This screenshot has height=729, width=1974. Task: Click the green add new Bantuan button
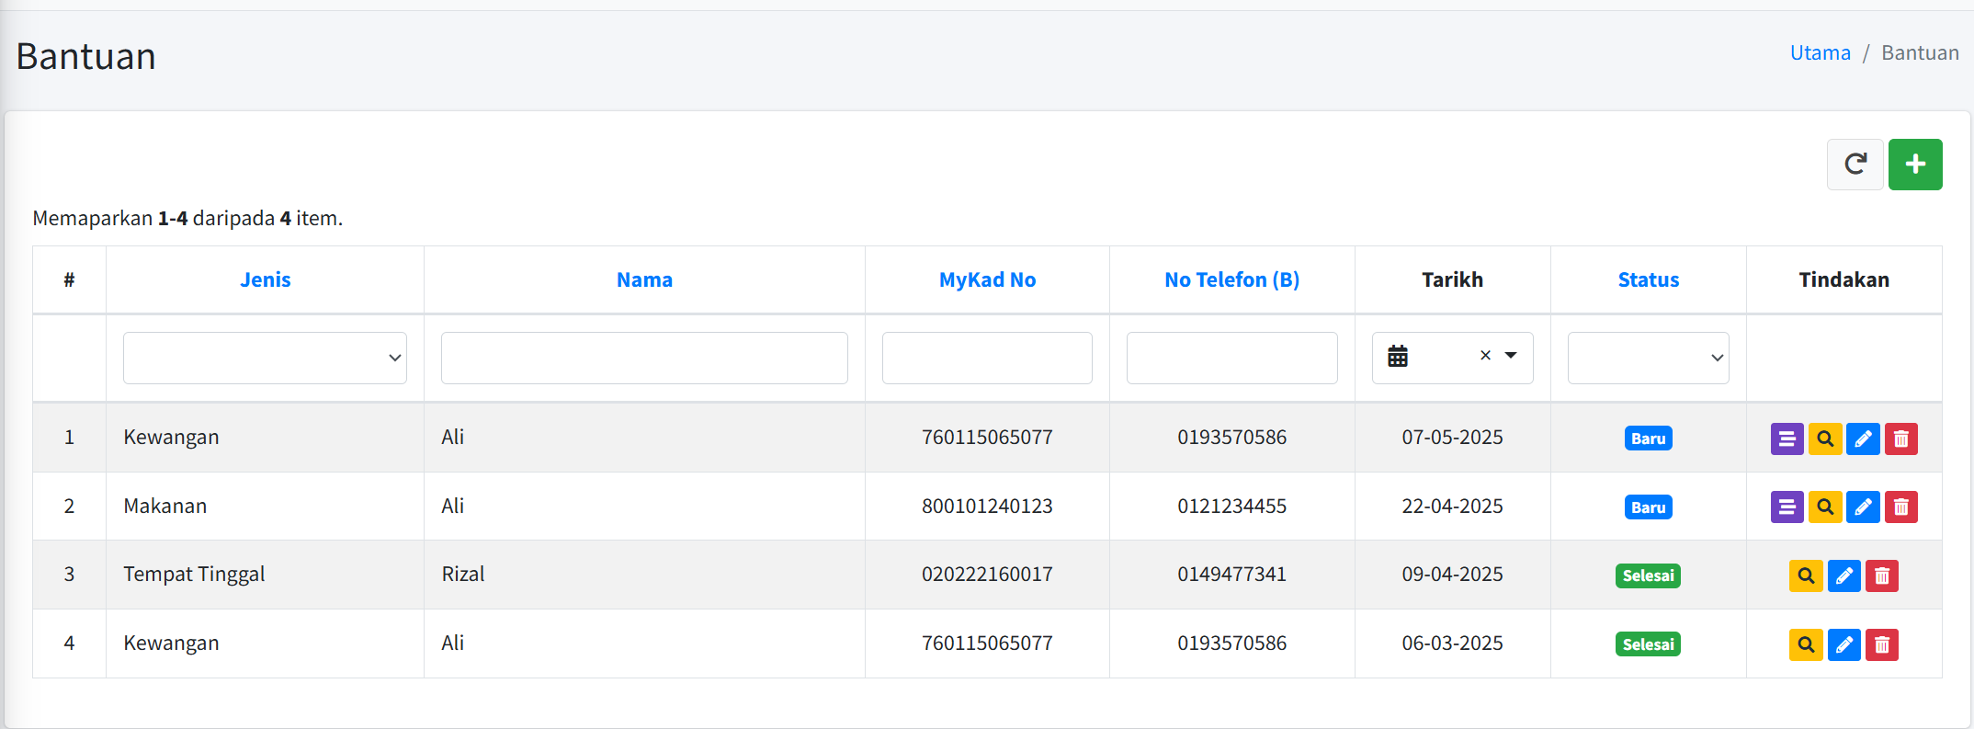1914,165
